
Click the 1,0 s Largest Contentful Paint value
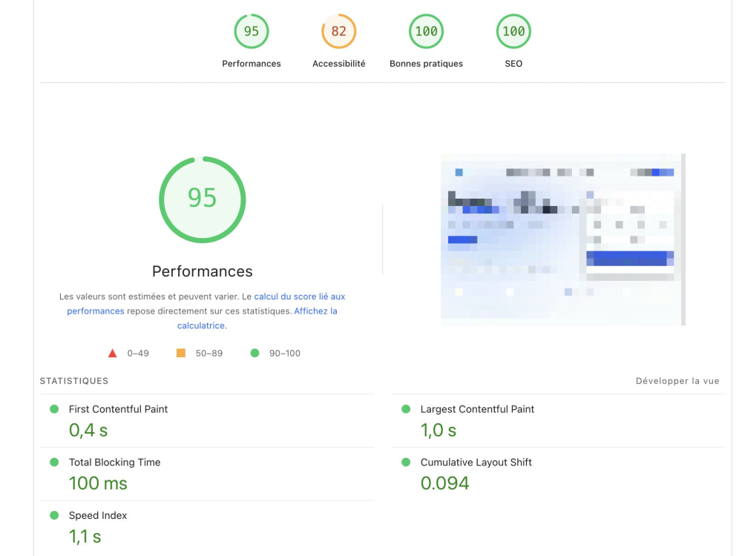tap(439, 430)
